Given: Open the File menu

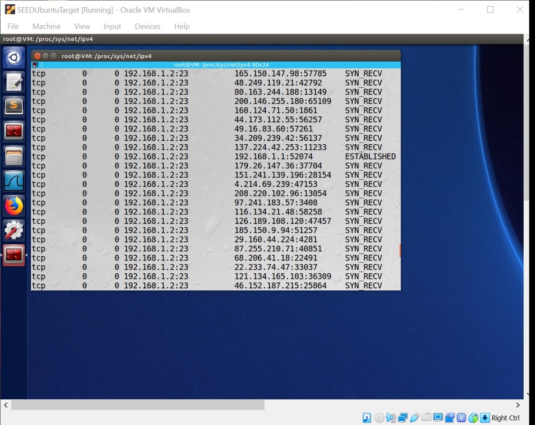Looking at the screenshot, I should (x=13, y=26).
